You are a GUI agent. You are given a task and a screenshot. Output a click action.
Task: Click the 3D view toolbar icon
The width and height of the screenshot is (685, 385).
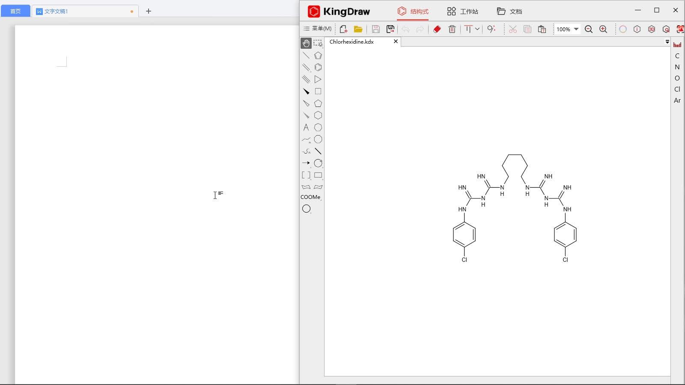pos(652,29)
